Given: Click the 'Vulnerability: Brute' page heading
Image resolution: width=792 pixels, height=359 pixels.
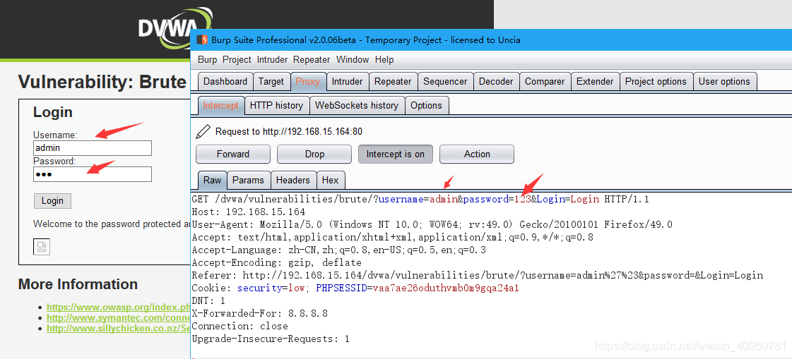Looking at the screenshot, I should pyautogui.click(x=102, y=82).
